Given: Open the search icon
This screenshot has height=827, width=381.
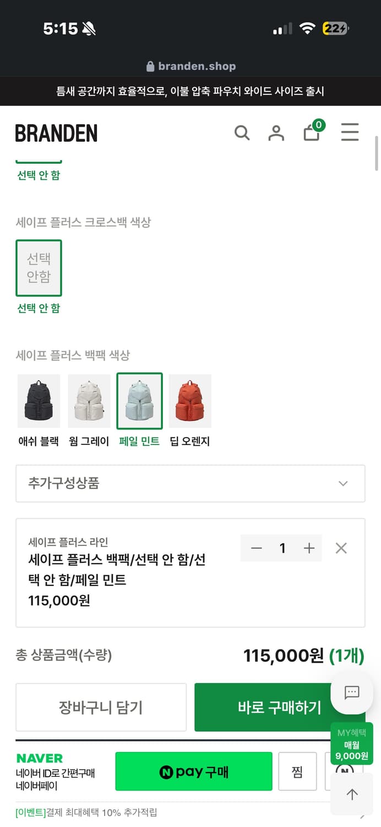Looking at the screenshot, I should point(242,133).
